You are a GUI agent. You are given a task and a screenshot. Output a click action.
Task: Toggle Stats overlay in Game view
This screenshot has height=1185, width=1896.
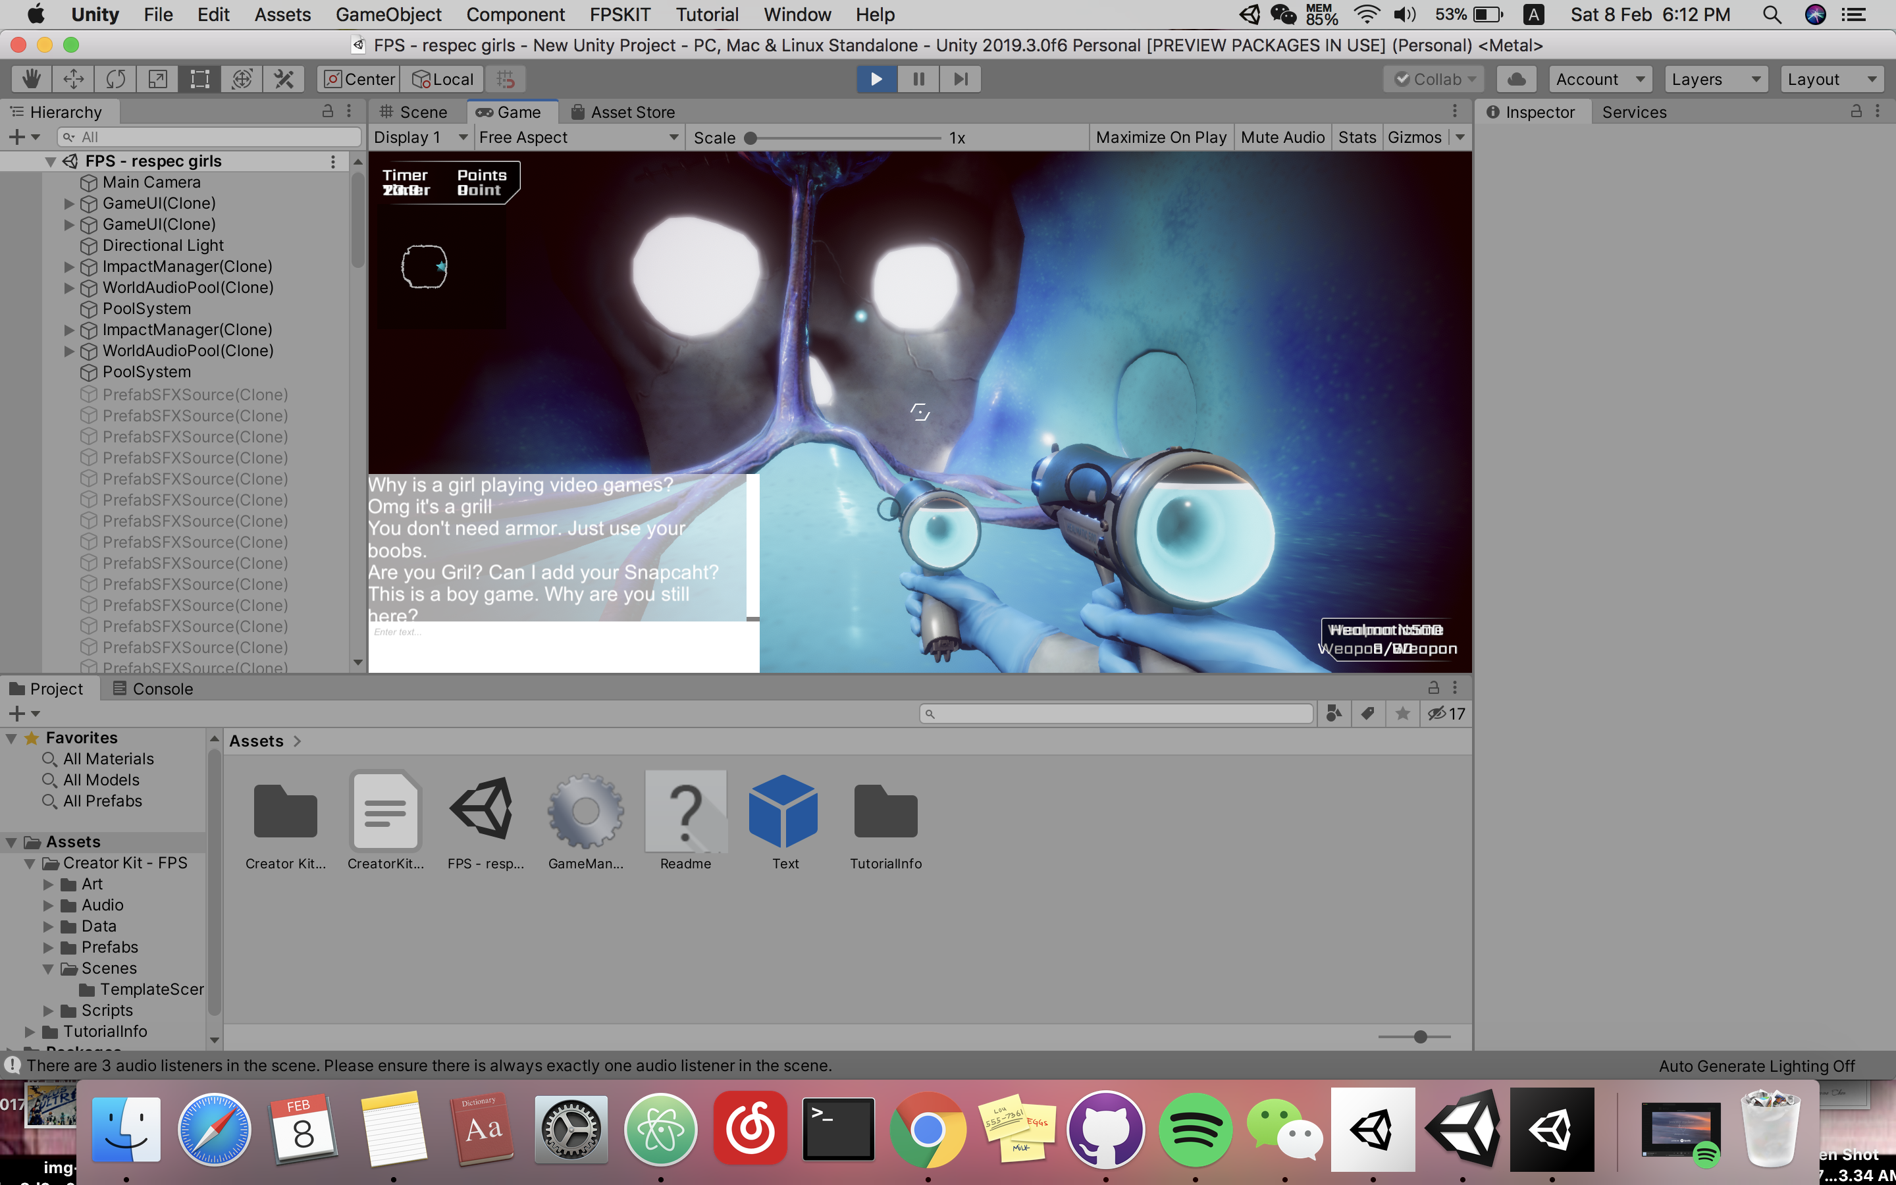pyautogui.click(x=1356, y=137)
